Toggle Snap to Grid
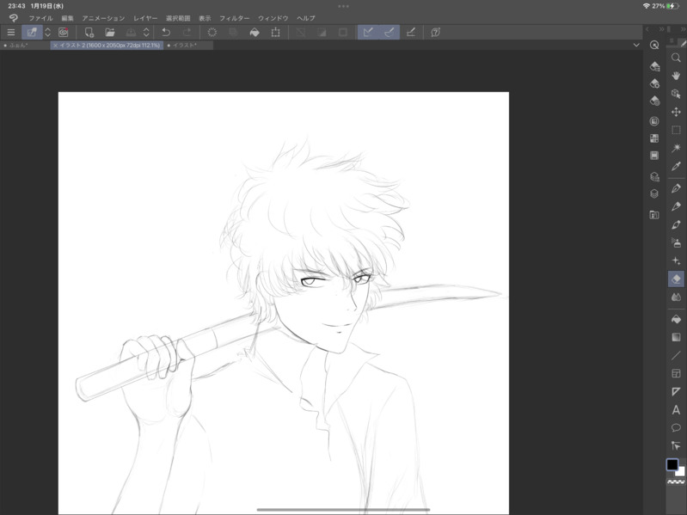687x515 pixels. tap(410, 33)
